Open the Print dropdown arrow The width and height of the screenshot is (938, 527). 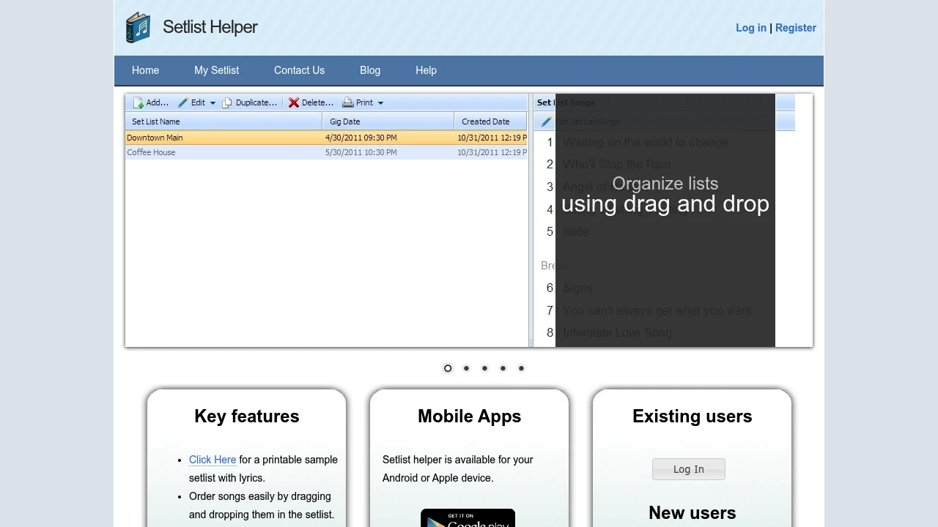tap(380, 103)
